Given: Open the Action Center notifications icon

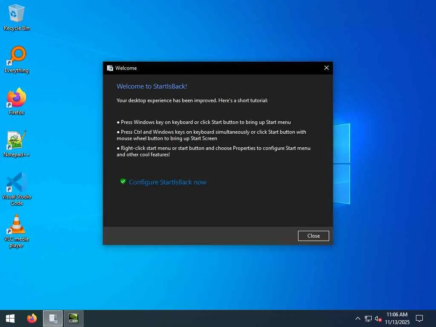Looking at the screenshot, I should [x=419, y=318].
